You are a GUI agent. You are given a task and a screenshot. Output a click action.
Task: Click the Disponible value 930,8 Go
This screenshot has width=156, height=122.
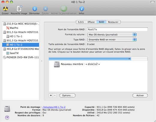coord(115,110)
